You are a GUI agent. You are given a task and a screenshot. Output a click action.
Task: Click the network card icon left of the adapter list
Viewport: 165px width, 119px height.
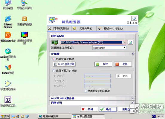click(x=55, y=42)
